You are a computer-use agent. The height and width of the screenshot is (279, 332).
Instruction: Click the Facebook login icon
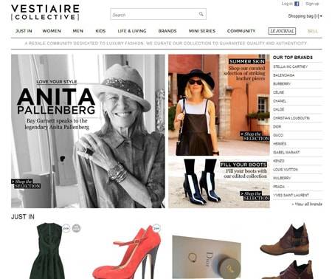pos(297,4)
